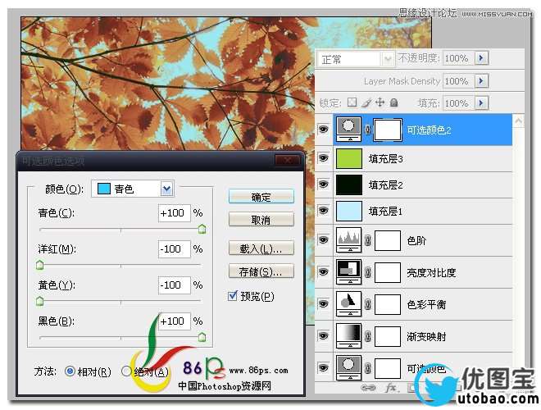The image size is (541, 410).
Task: Click the 洋红(M) value field
Action: (175, 248)
